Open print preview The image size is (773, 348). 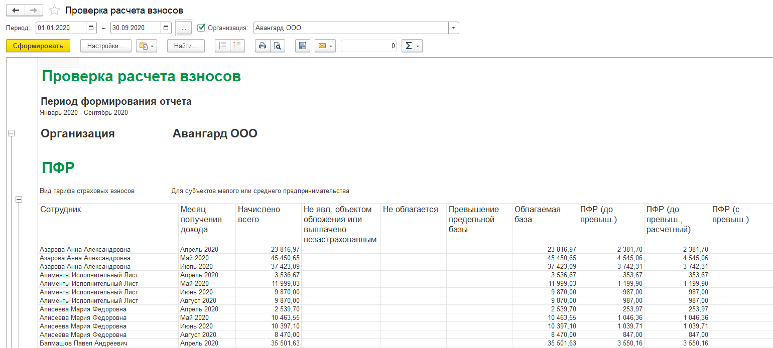pyautogui.click(x=277, y=46)
